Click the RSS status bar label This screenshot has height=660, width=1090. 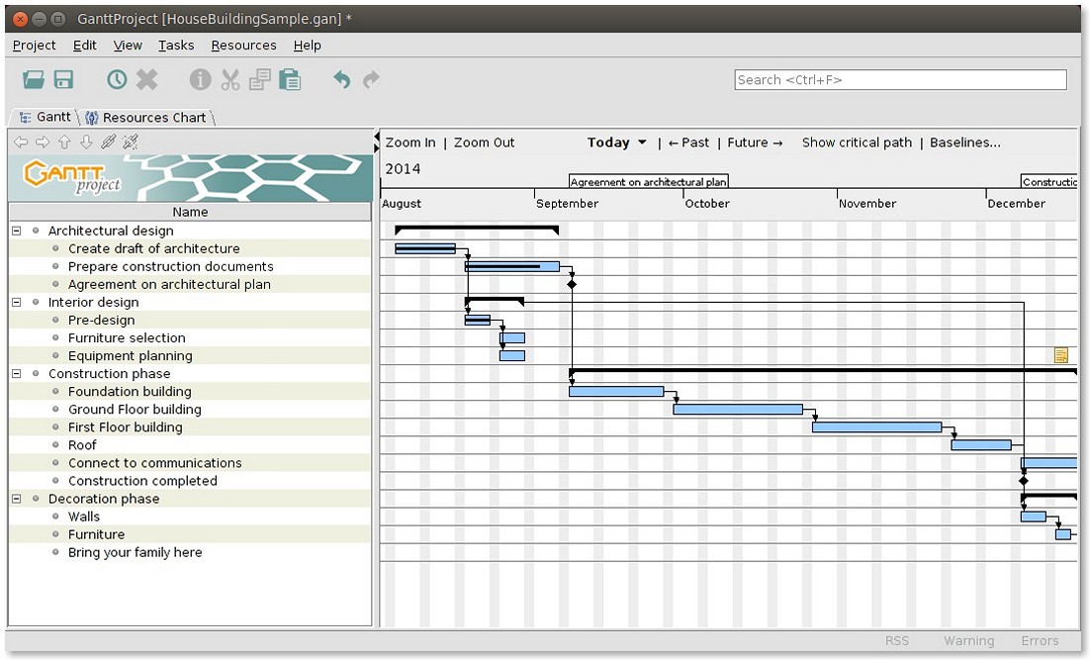tap(897, 640)
